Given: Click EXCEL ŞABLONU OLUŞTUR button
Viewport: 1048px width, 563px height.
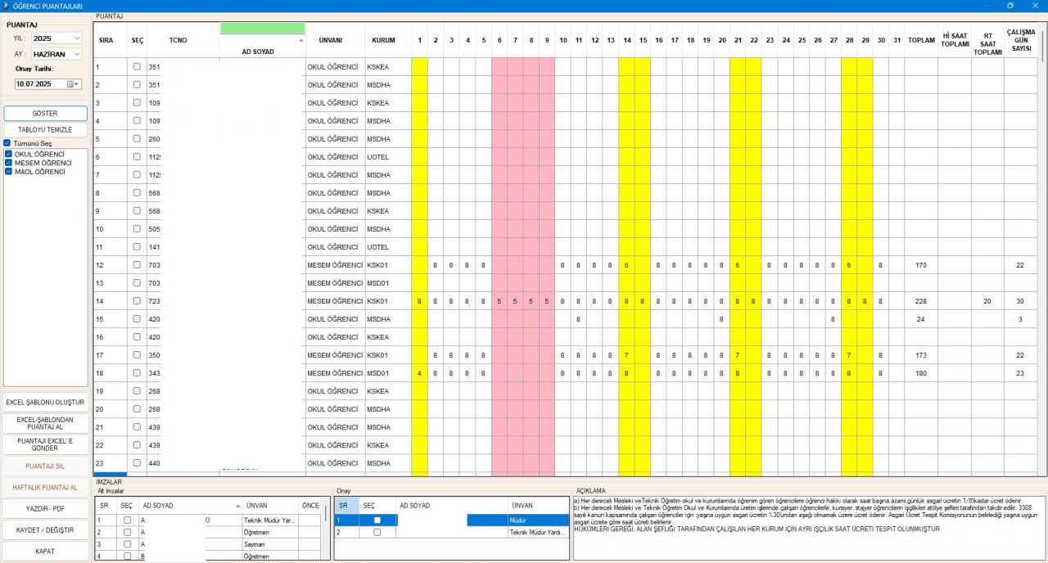Looking at the screenshot, I should (x=45, y=403).
